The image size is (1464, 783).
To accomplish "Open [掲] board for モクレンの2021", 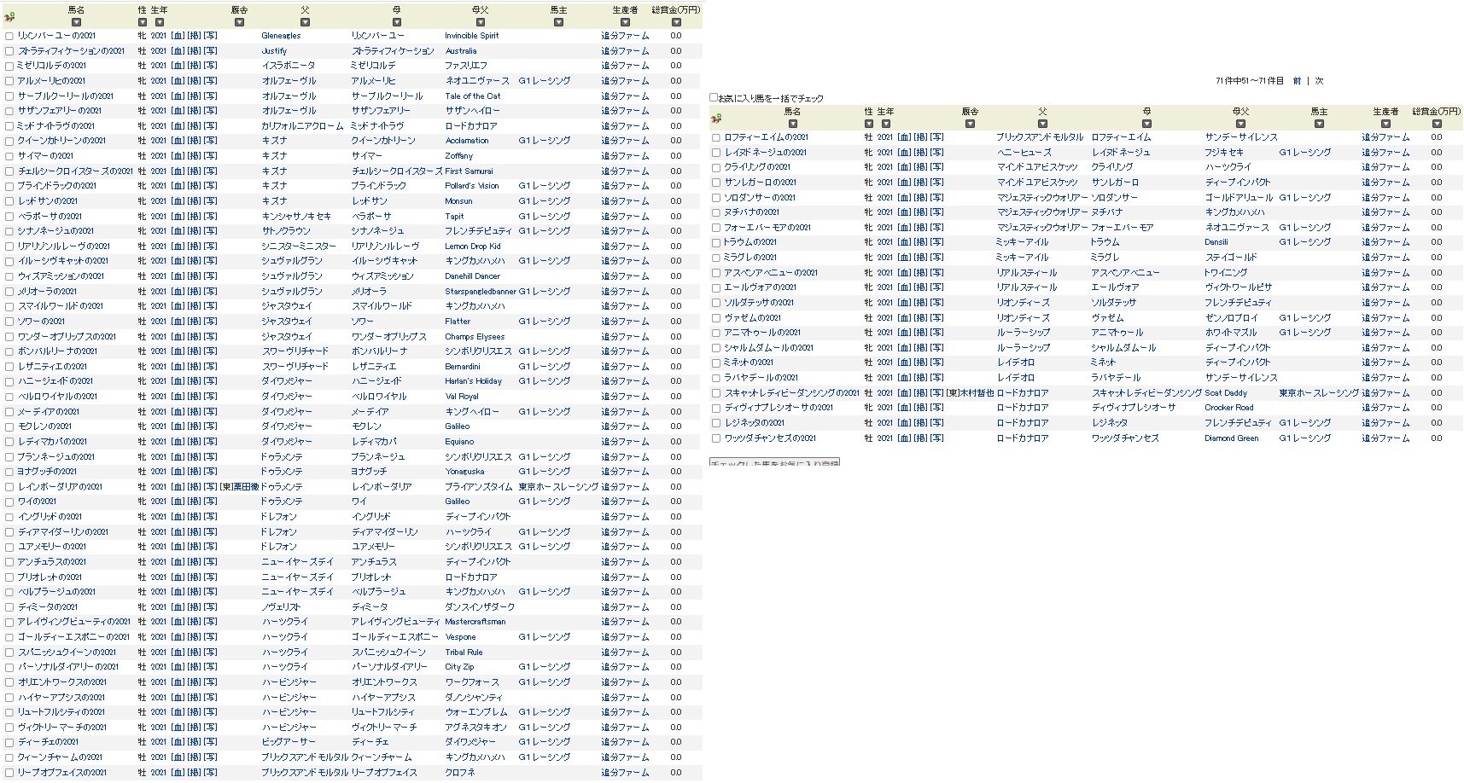I will pyautogui.click(x=195, y=426).
